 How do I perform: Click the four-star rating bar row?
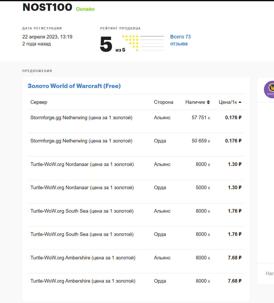coord(144,39)
